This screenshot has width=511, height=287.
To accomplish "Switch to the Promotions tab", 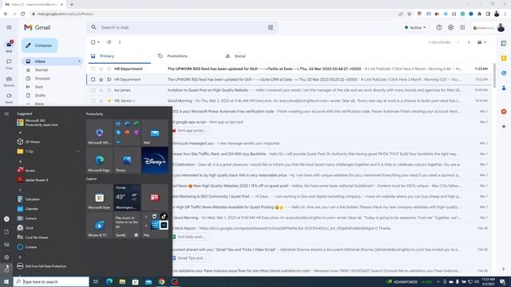I will [177, 56].
